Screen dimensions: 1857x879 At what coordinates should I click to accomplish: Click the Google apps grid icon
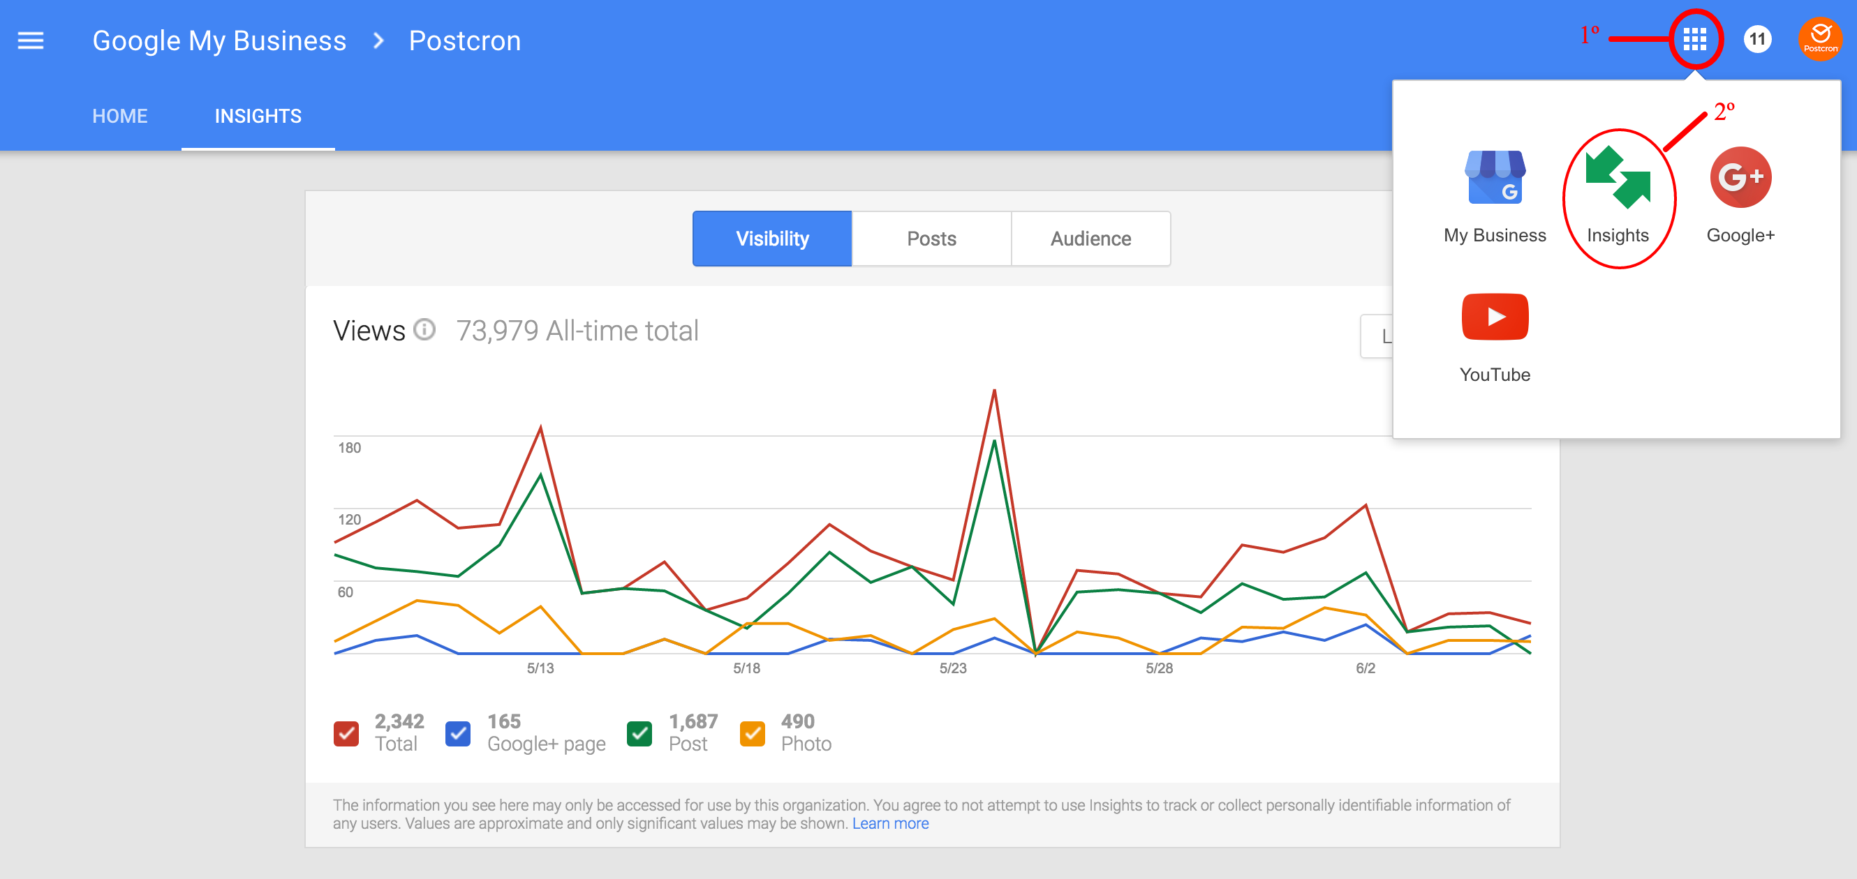pos(1695,39)
